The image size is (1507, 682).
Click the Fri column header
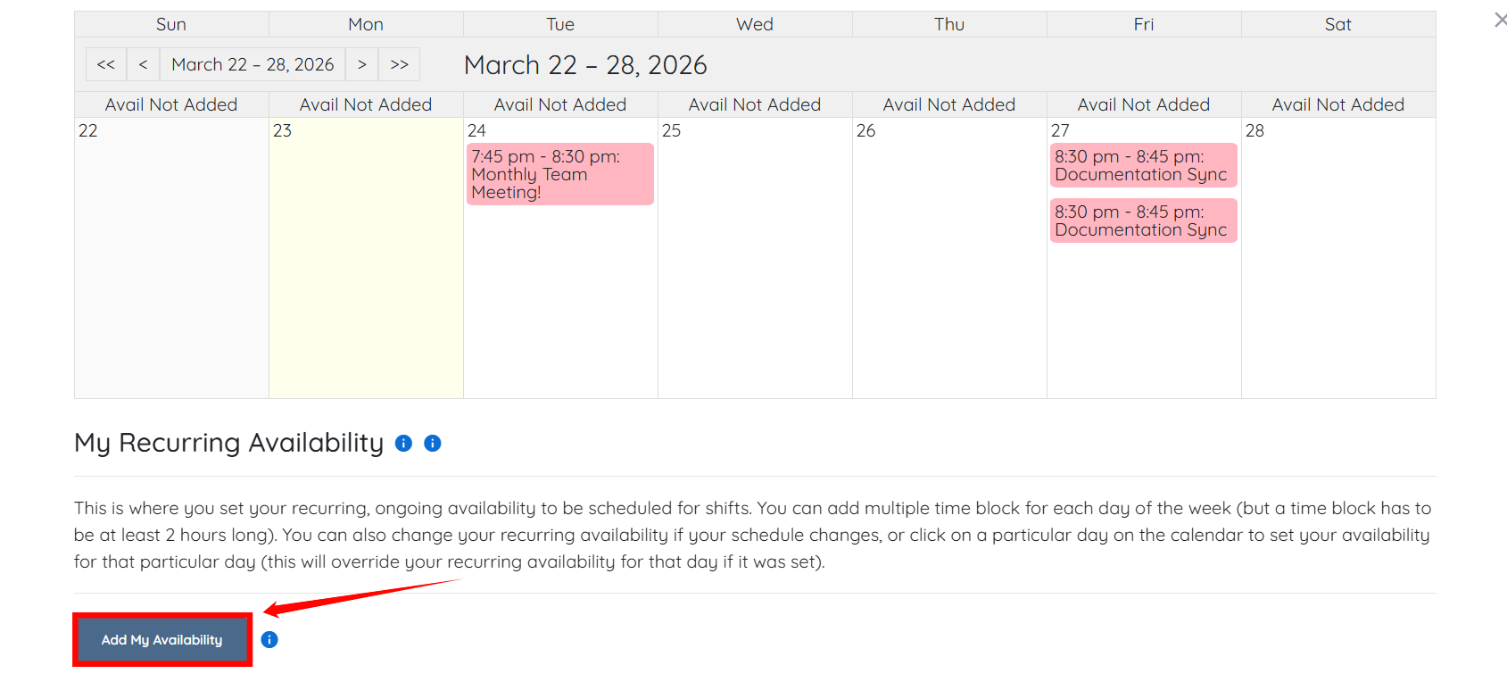tap(1144, 24)
